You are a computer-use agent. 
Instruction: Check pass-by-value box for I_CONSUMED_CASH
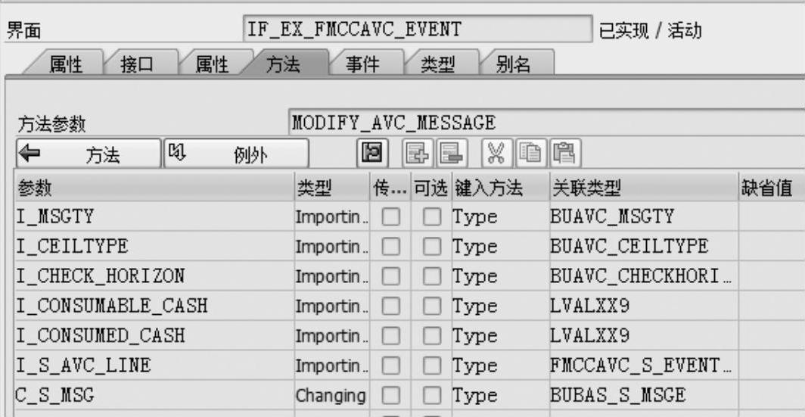coord(390,336)
